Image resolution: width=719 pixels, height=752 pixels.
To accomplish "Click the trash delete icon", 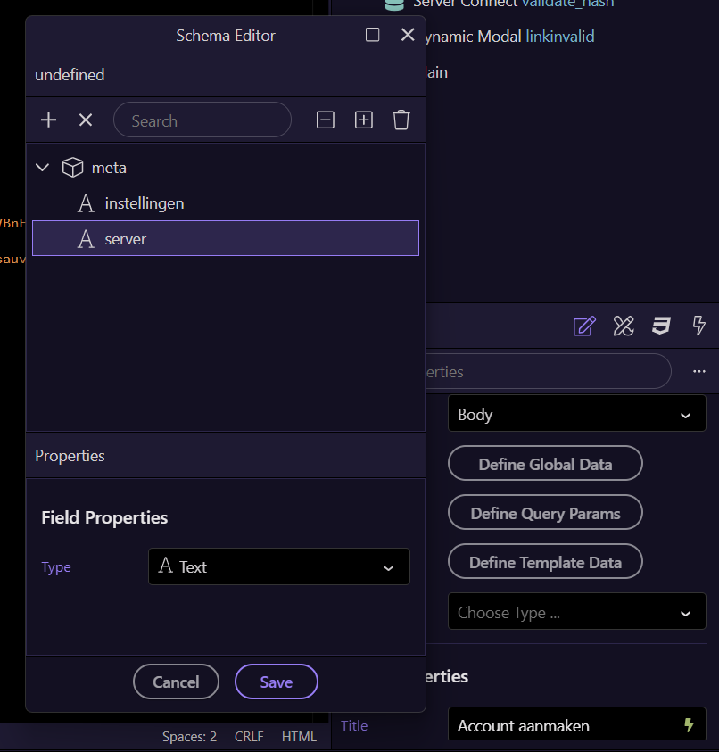I will [401, 120].
